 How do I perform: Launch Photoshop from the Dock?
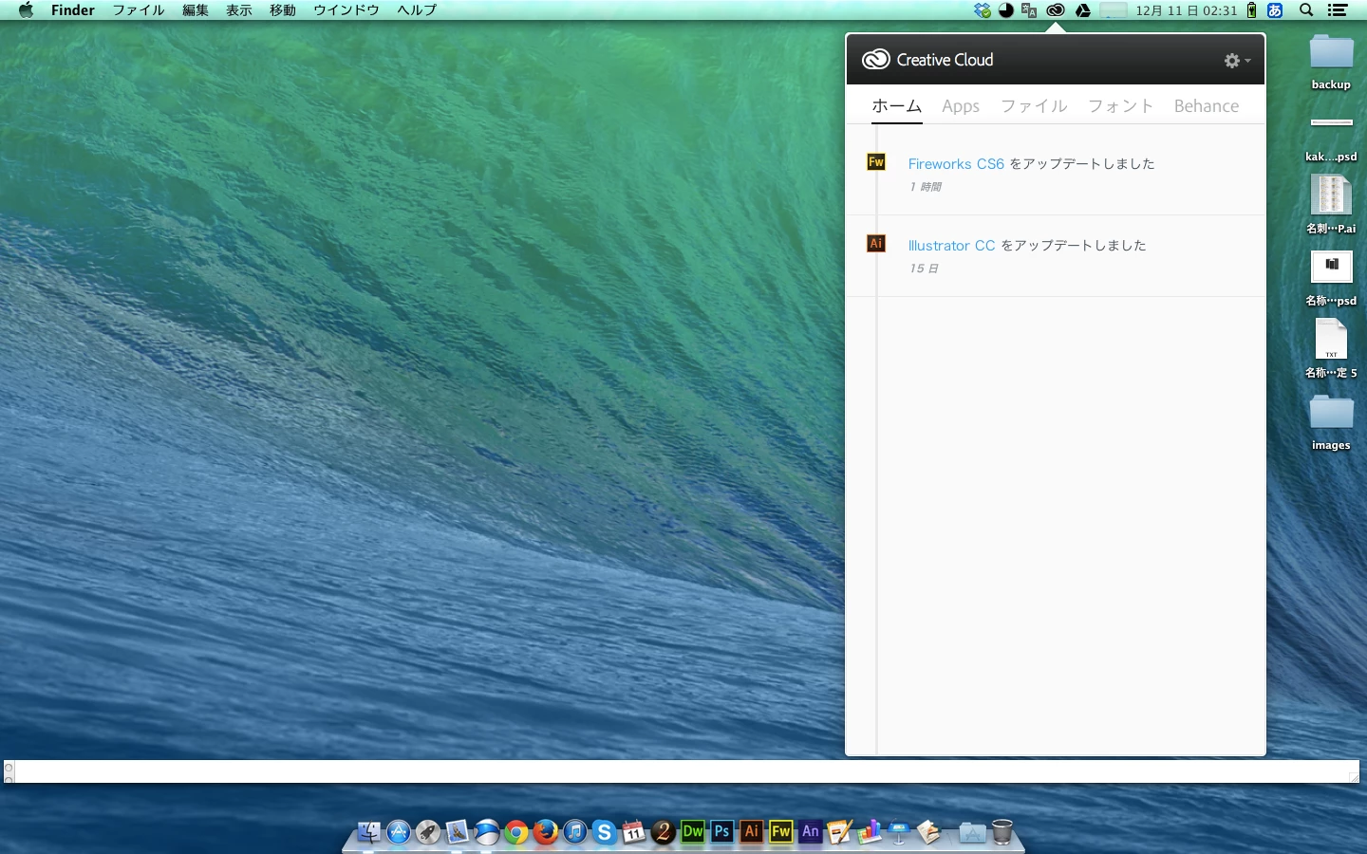tap(722, 832)
